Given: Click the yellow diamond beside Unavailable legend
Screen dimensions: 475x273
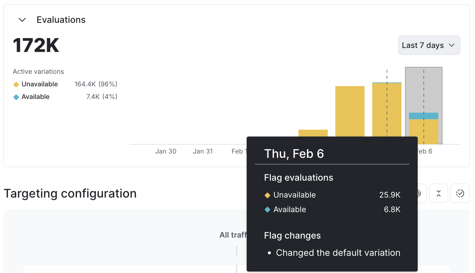Looking at the screenshot, I should coord(16,84).
